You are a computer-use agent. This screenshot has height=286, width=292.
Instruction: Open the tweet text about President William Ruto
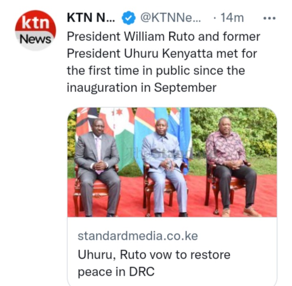163,62
